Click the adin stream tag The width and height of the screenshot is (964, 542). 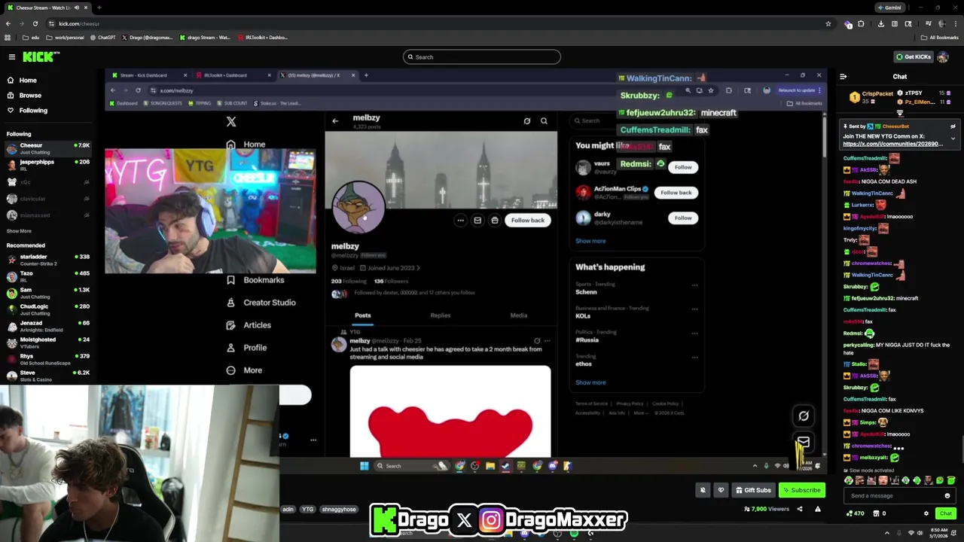(288, 510)
